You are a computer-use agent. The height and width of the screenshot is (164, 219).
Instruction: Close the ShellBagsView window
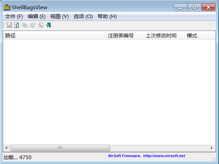[208, 7]
